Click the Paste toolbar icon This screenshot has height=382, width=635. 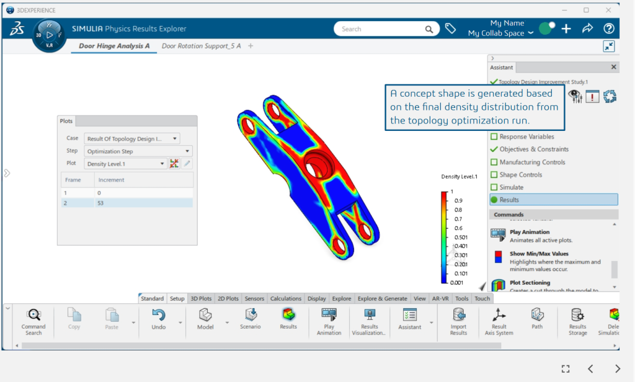112,315
